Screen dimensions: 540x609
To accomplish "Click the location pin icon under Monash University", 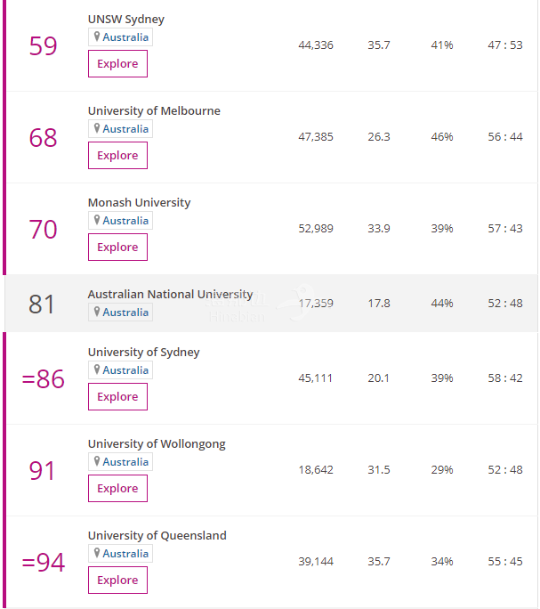I will [97, 220].
